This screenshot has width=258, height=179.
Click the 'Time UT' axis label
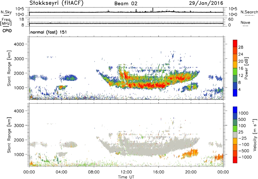coord(126,177)
